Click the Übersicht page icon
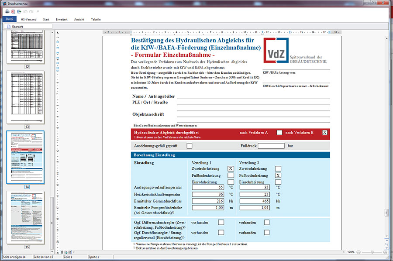The height and width of the screenshot is (261, 393). pos(9,27)
